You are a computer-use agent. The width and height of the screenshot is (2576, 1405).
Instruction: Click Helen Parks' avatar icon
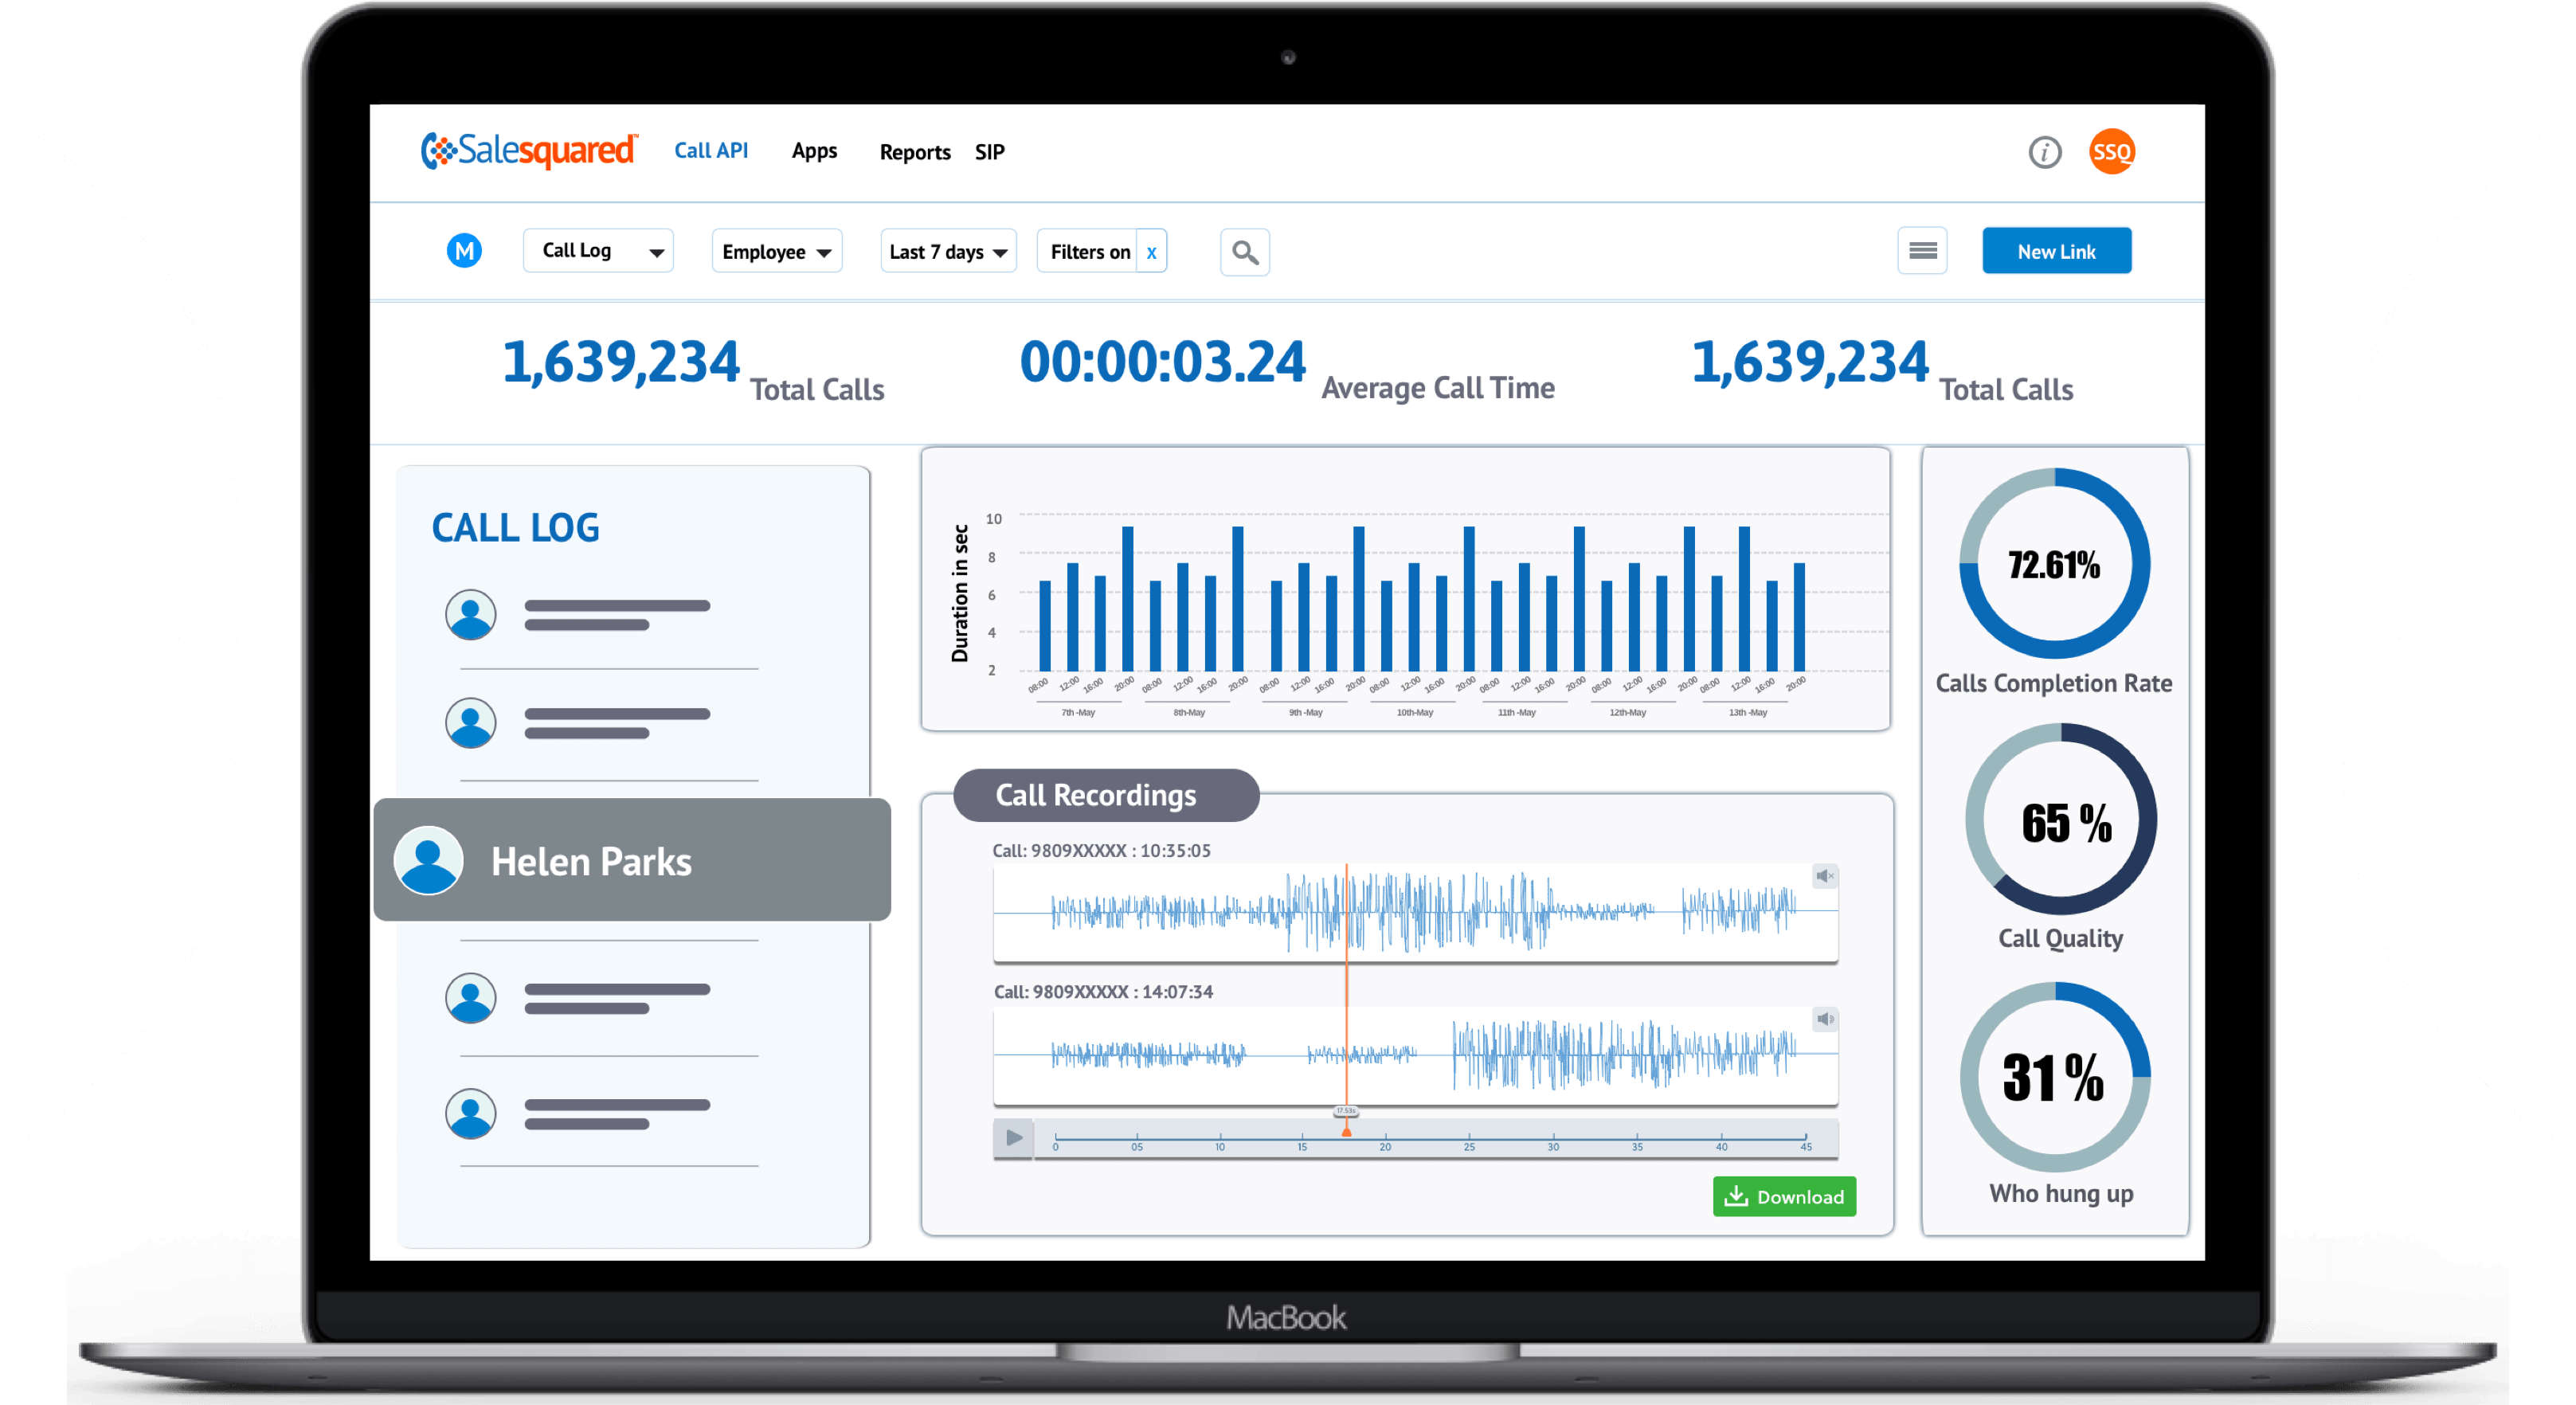429,860
